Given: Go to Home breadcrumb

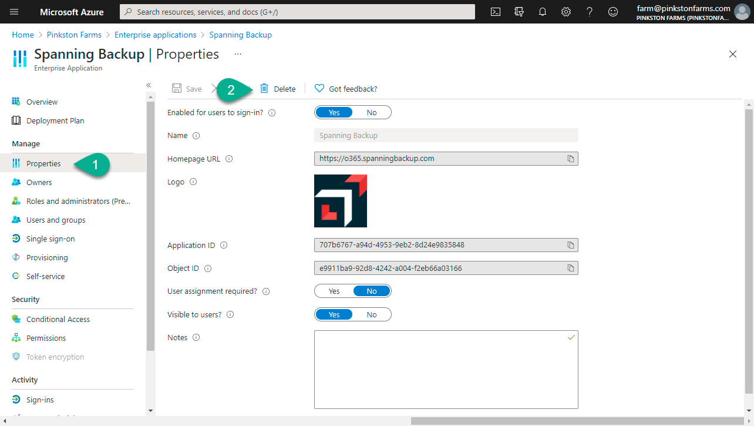Looking at the screenshot, I should tap(23, 35).
